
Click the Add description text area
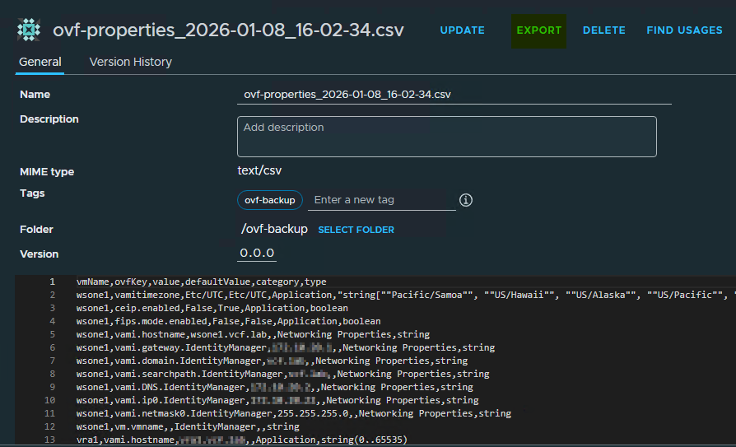[x=447, y=137]
